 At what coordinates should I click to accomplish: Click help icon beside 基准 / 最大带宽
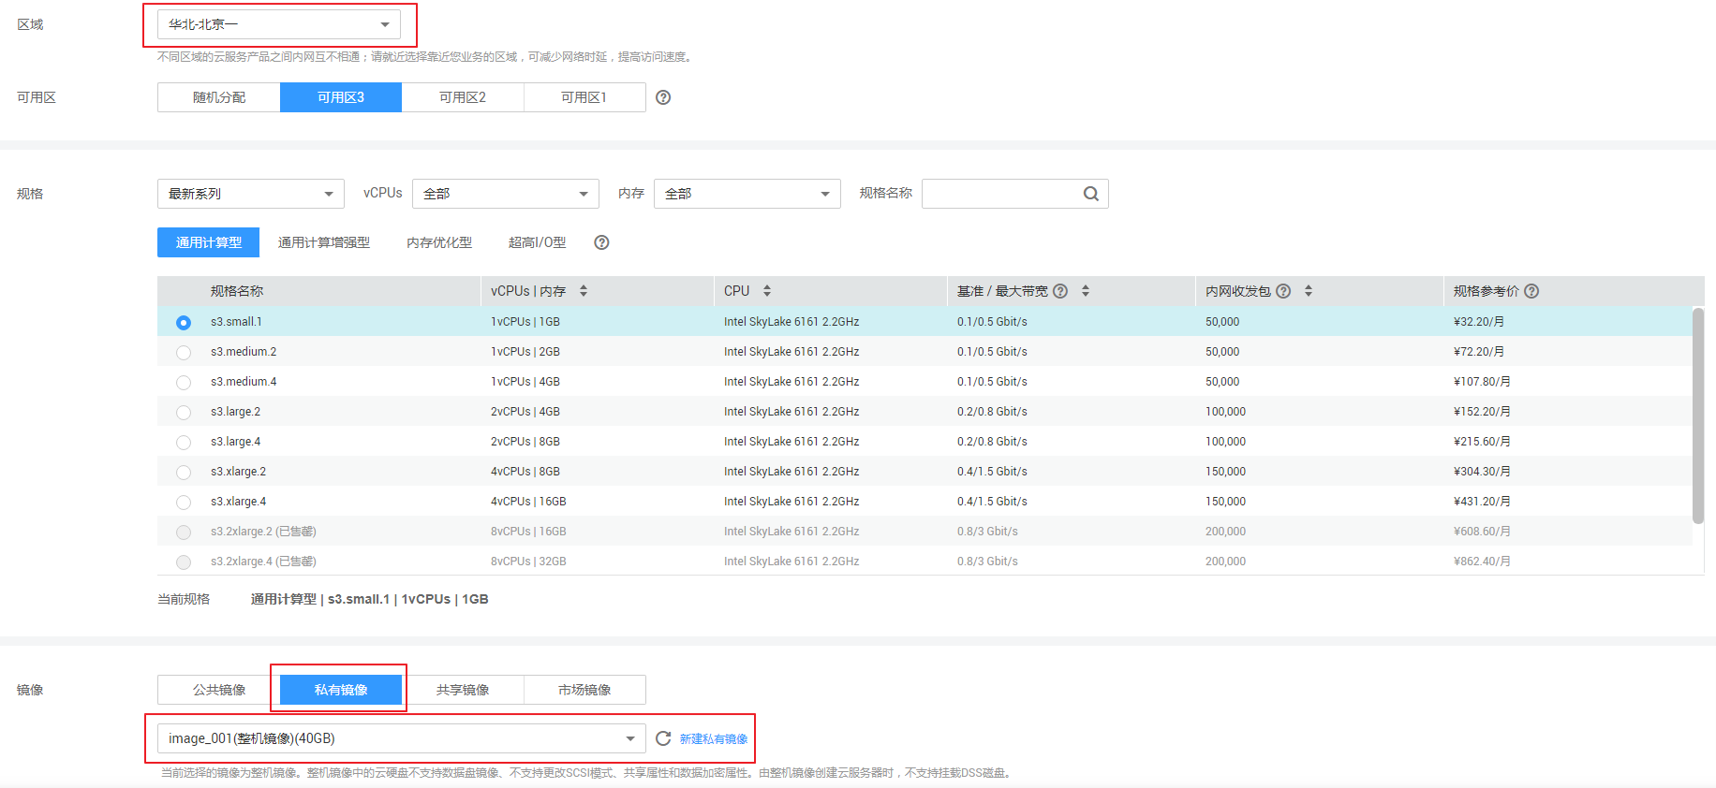(1060, 291)
